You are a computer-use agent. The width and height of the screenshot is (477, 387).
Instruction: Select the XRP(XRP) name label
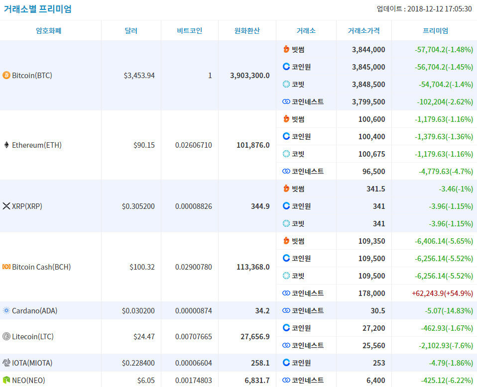click(x=27, y=206)
